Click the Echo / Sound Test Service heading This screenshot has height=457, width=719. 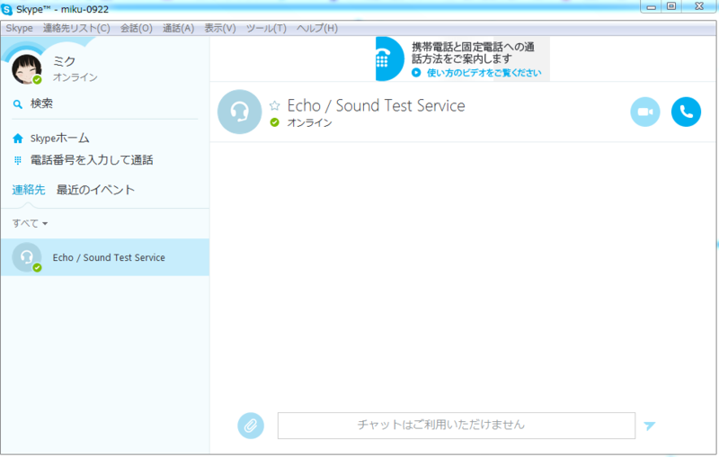click(376, 105)
